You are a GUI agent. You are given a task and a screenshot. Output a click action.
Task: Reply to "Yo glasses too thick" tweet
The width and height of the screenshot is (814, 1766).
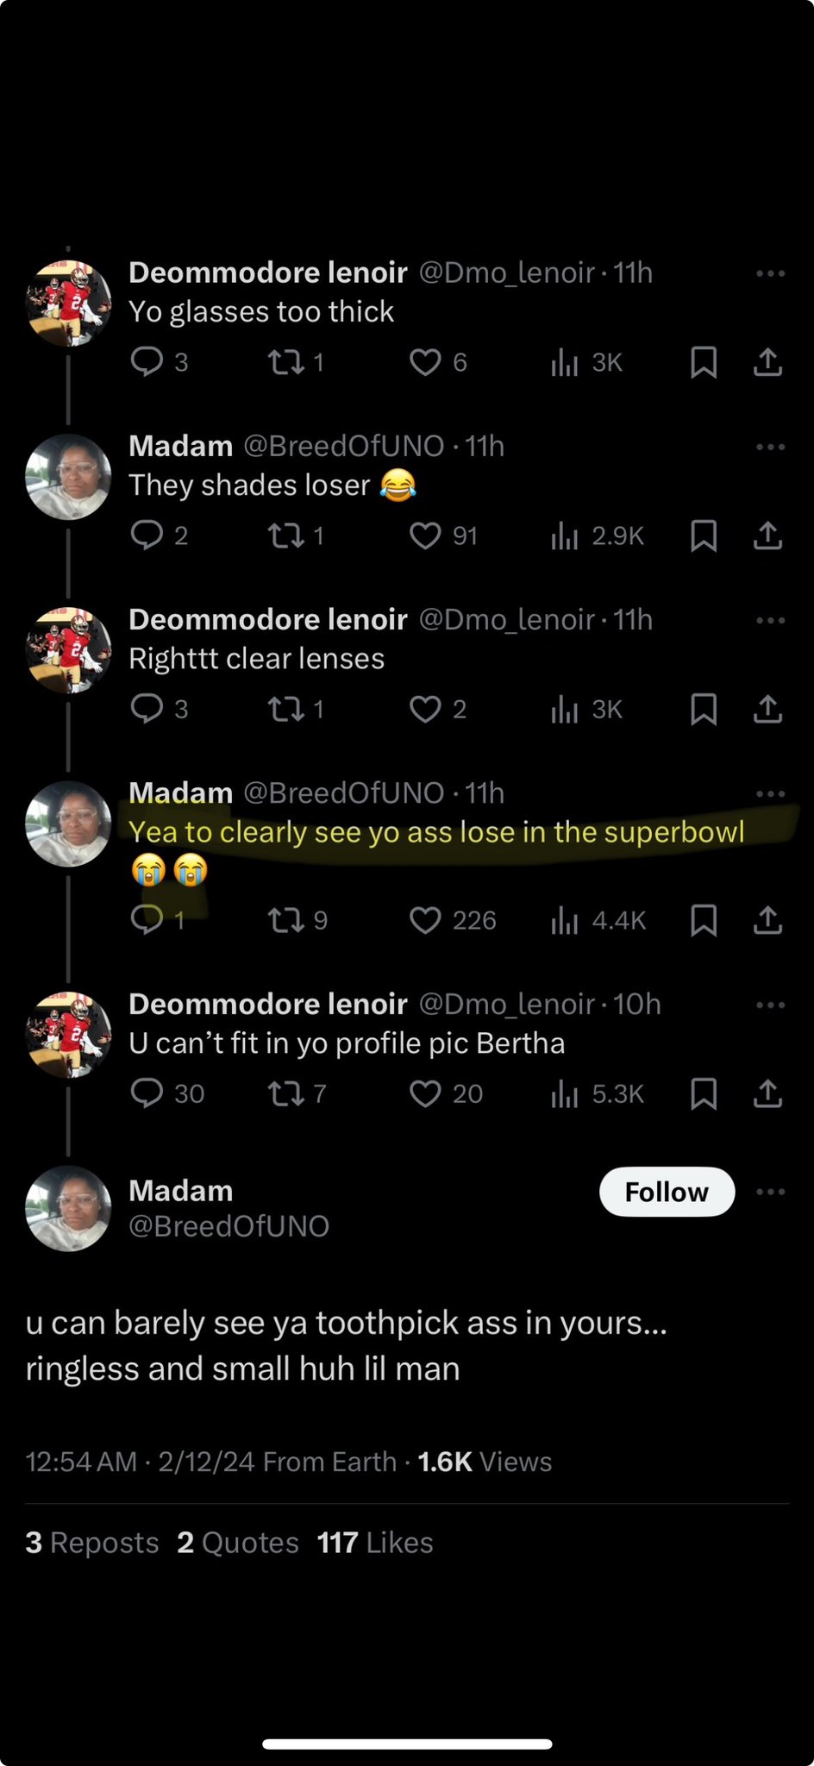click(147, 362)
